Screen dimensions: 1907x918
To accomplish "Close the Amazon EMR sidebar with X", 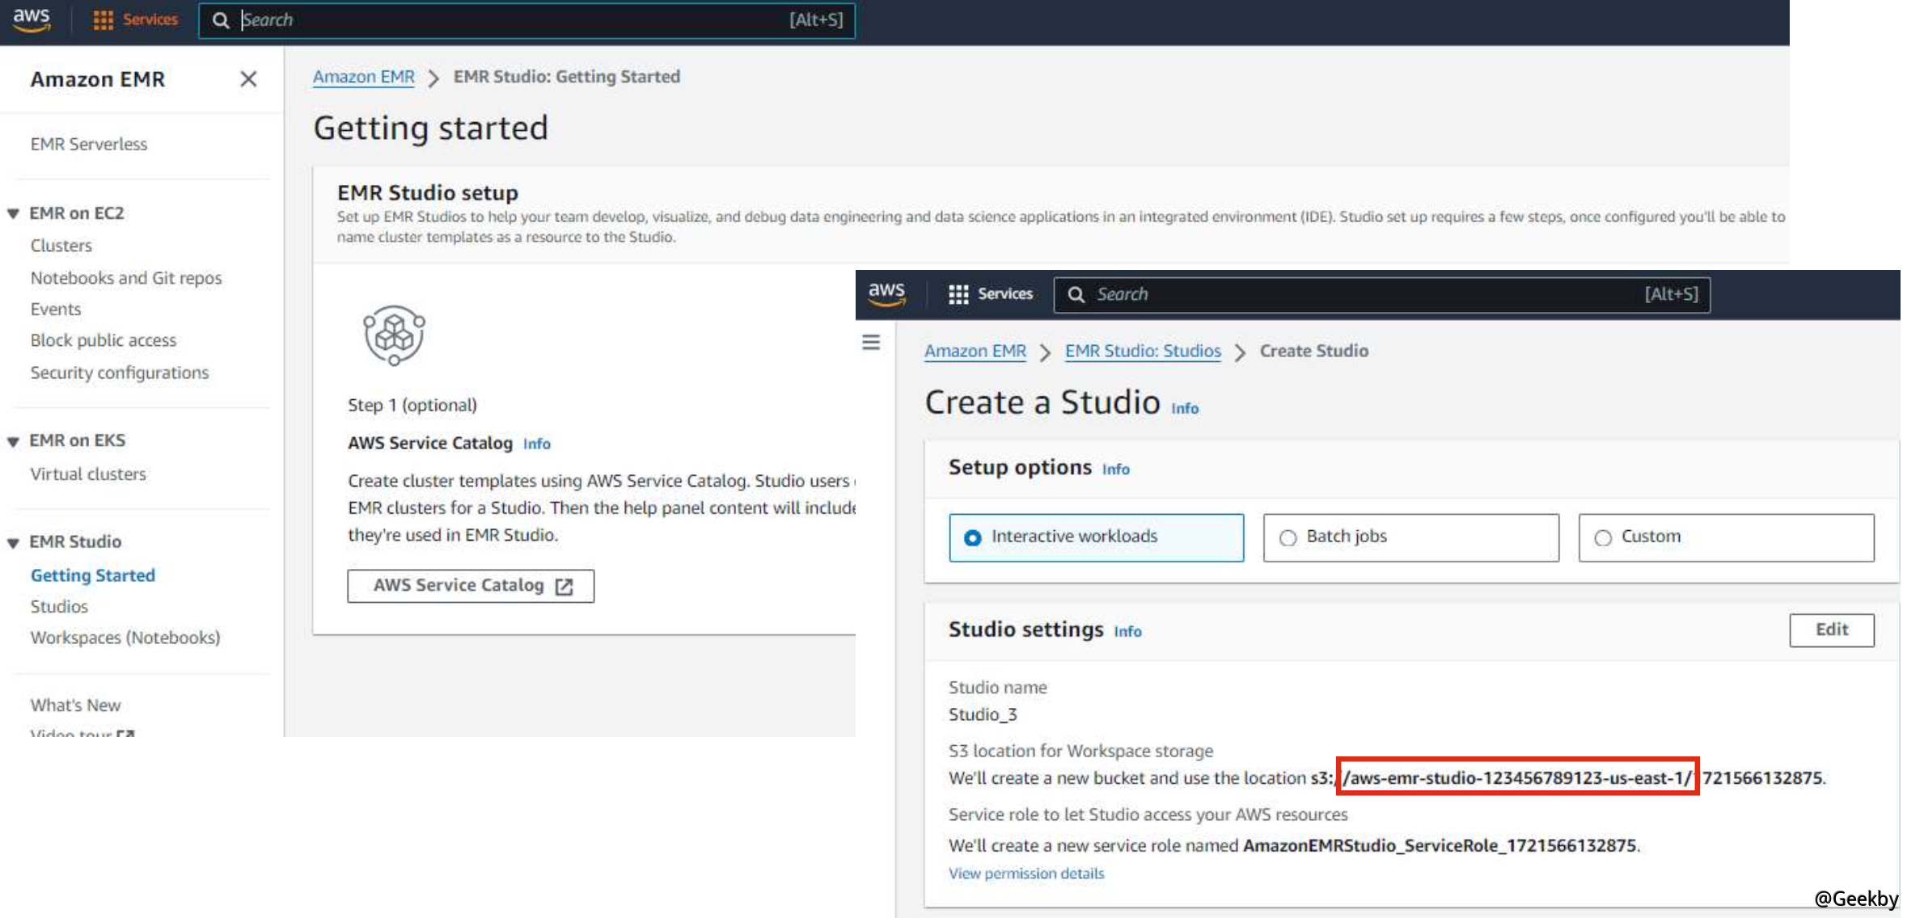I will click(248, 79).
